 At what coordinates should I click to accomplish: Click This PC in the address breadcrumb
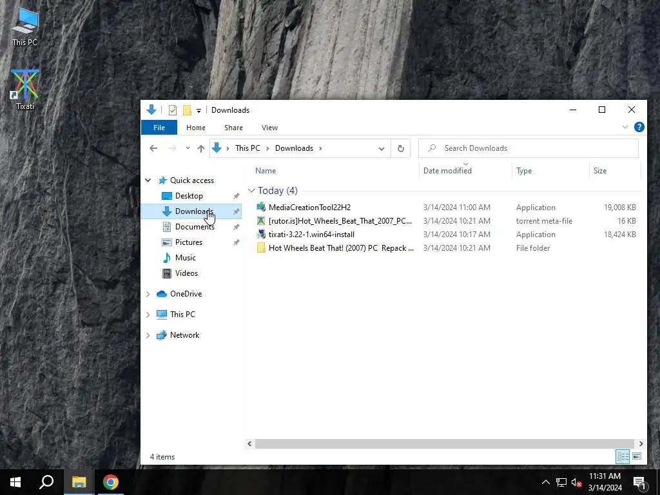click(247, 148)
